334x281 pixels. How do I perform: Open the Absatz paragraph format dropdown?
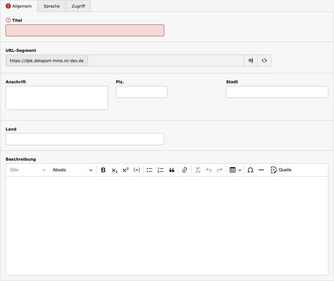[x=72, y=170]
